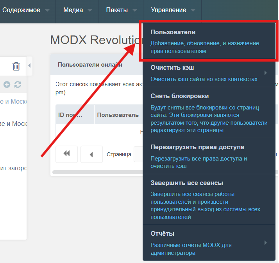This screenshot has width=279, height=263.
Task: Open the Медиа menu
Action: pos(77,10)
